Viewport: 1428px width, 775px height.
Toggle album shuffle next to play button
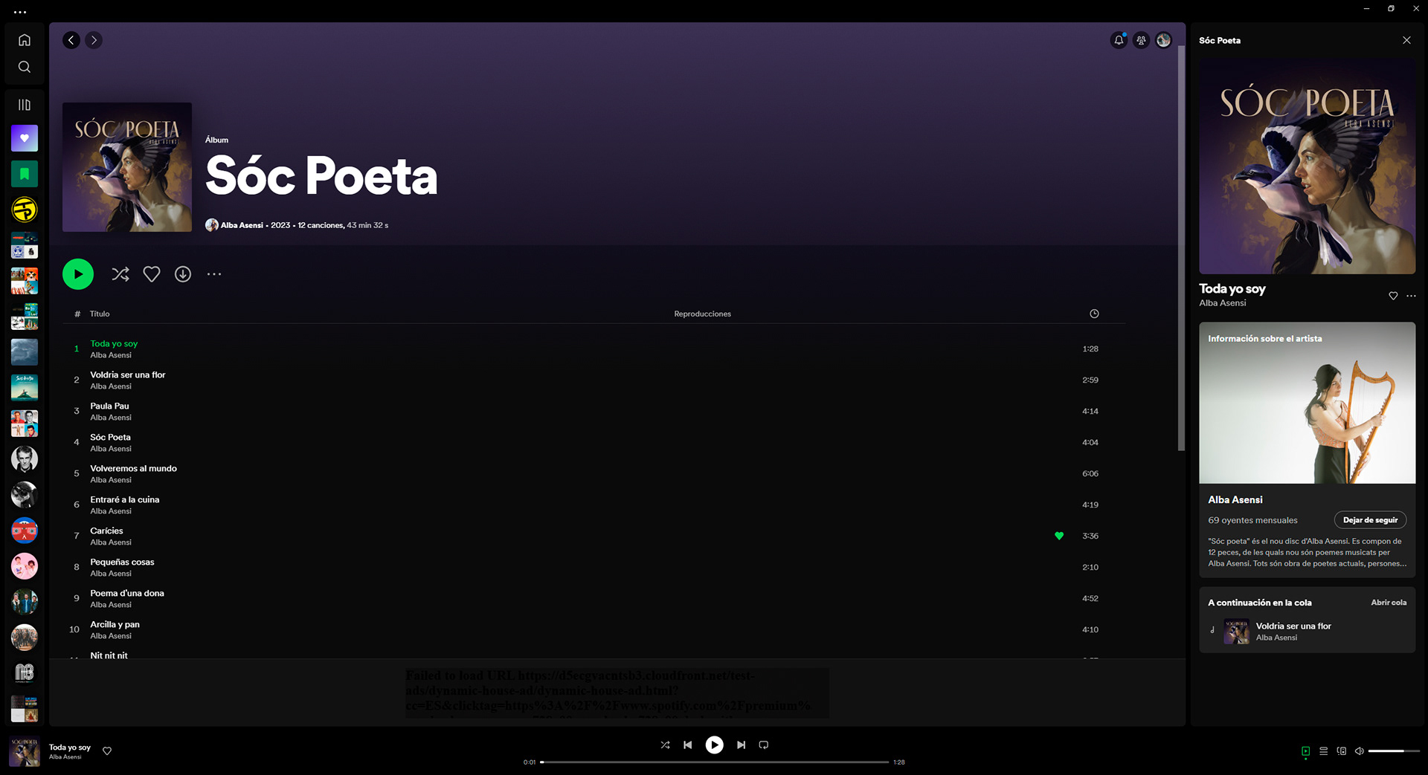[120, 274]
